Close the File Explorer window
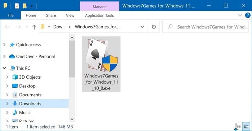 click(x=243, y=6)
